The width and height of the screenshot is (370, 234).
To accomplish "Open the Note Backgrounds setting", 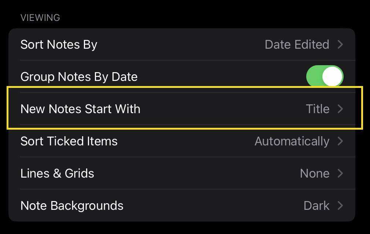I will (x=72, y=205).
